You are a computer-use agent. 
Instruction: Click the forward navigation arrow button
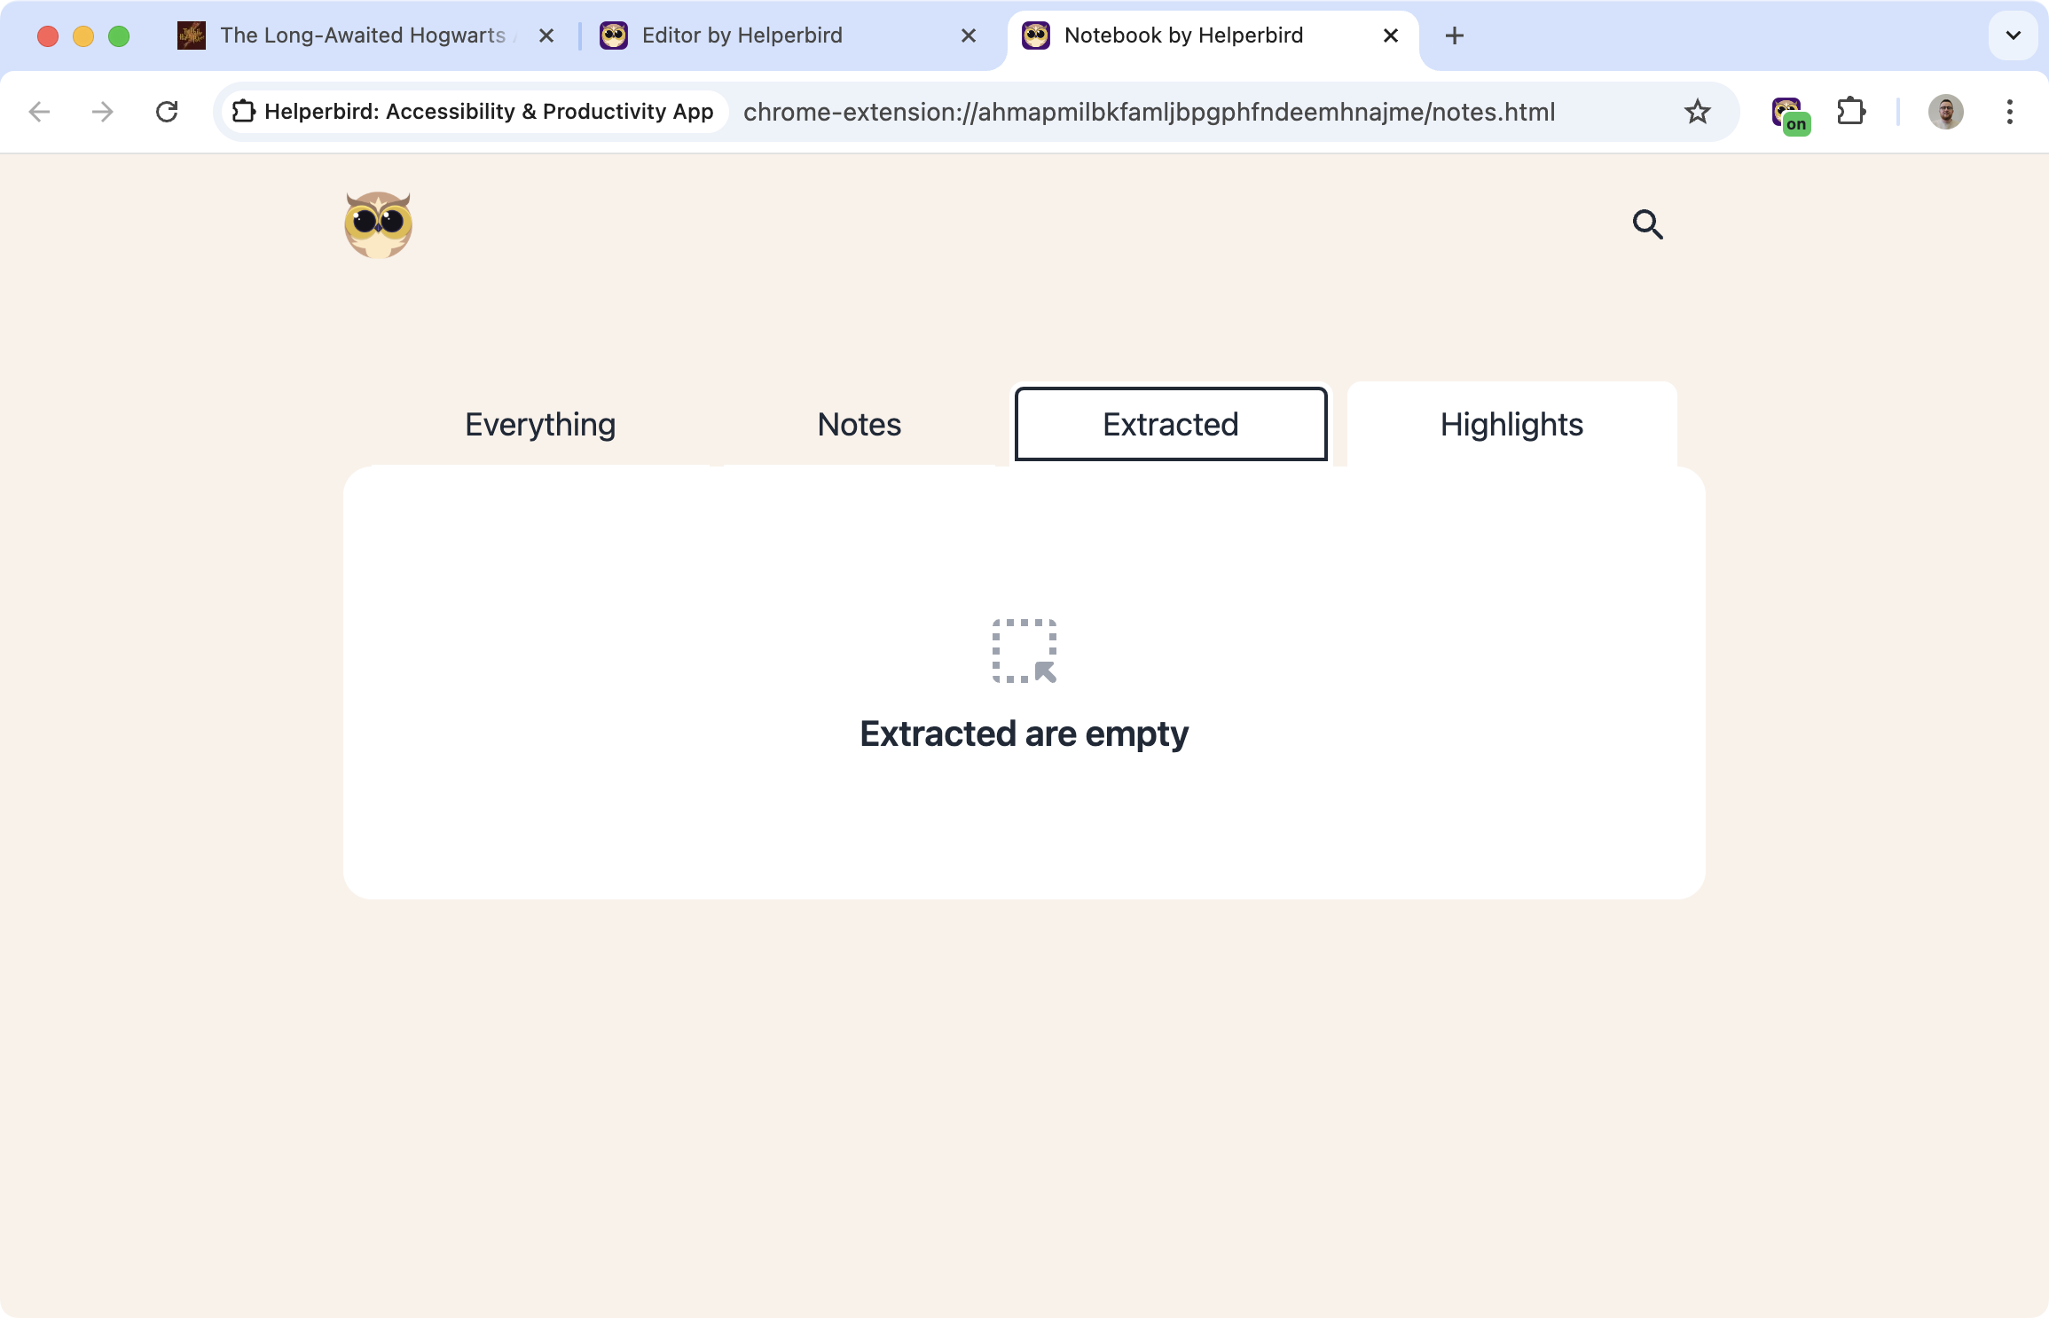(101, 111)
